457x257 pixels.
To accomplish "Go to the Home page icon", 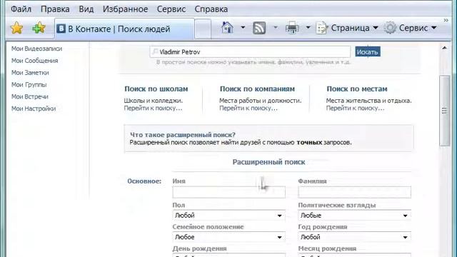I will click(x=227, y=28).
